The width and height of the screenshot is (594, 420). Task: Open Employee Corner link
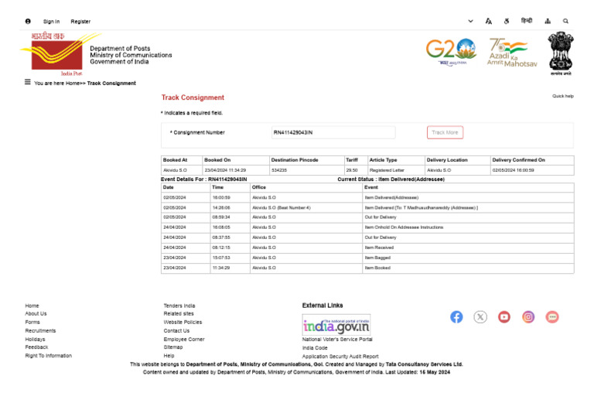pos(184,340)
